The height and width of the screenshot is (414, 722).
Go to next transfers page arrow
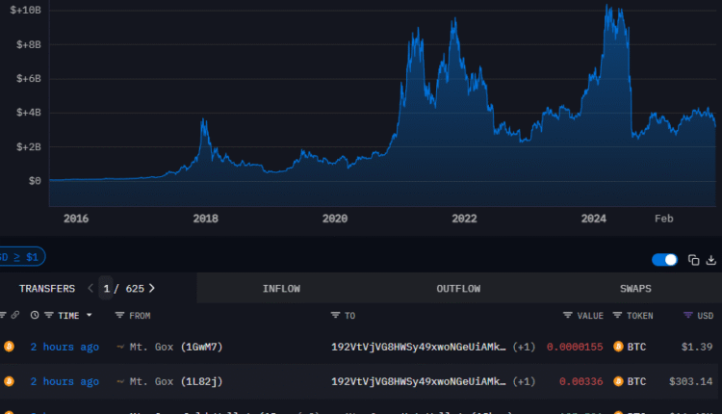151,288
